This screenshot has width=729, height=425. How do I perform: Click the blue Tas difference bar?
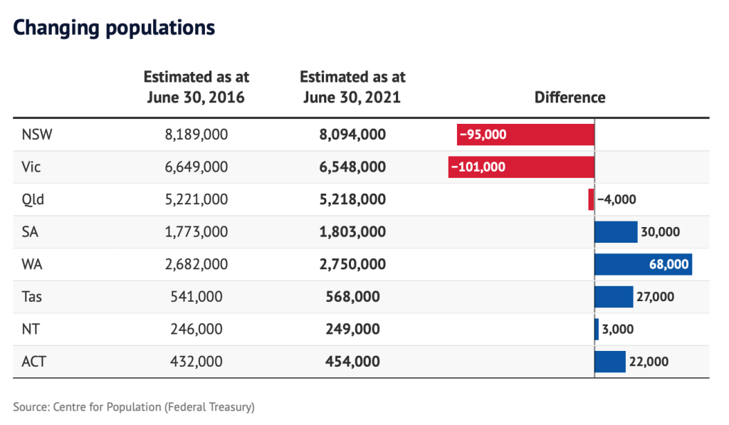pos(614,297)
